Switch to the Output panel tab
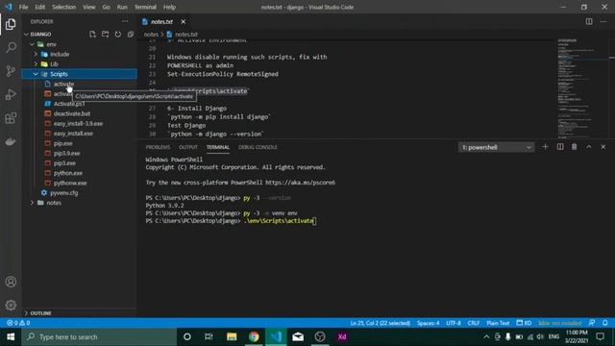Image resolution: width=615 pixels, height=346 pixels. point(188,147)
